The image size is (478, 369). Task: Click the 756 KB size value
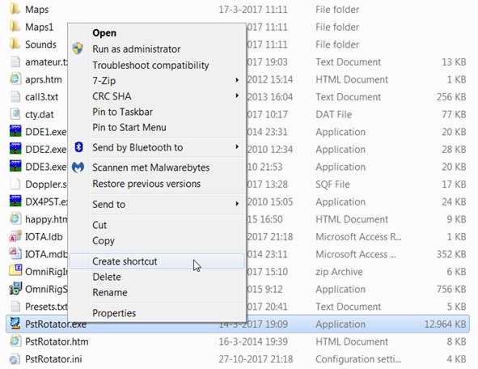[x=451, y=289]
